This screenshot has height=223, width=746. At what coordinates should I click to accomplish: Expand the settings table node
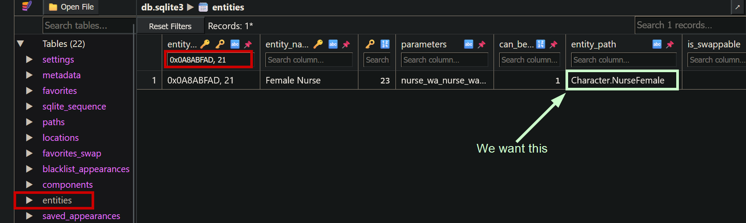(29, 60)
